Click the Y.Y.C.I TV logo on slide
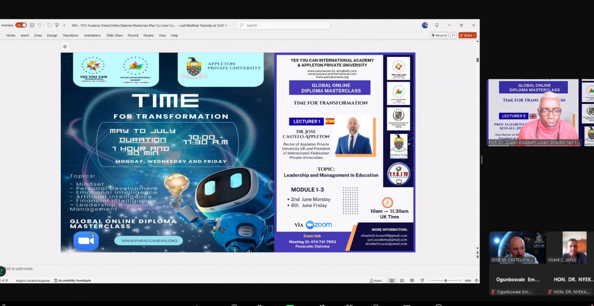This screenshot has width=594, height=306. 398,174
